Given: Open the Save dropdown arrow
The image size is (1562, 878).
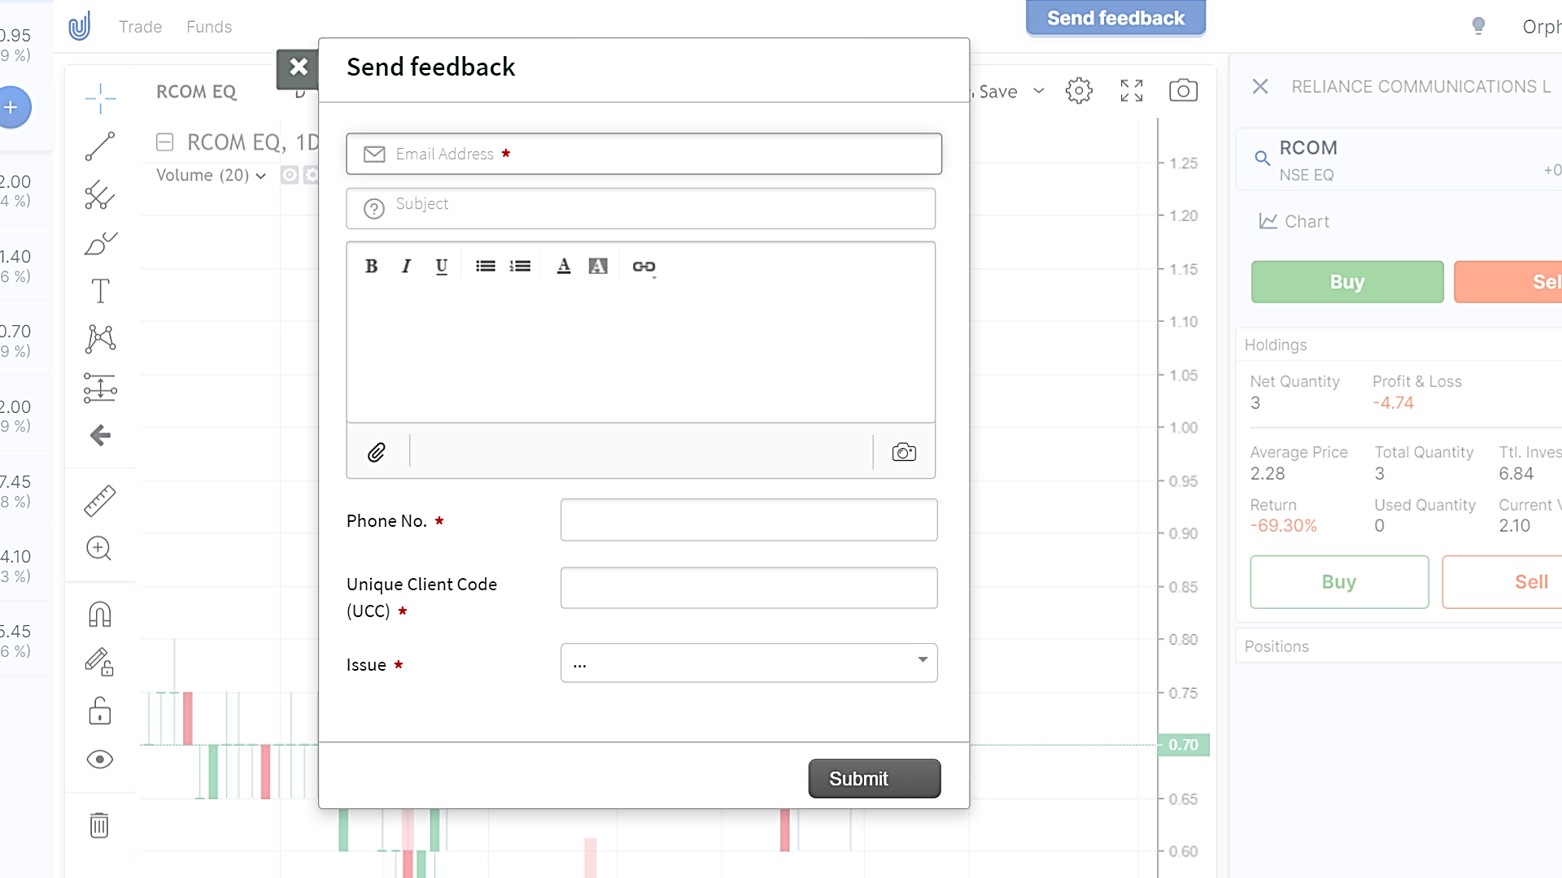Looking at the screenshot, I should pyautogui.click(x=1039, y=91).
